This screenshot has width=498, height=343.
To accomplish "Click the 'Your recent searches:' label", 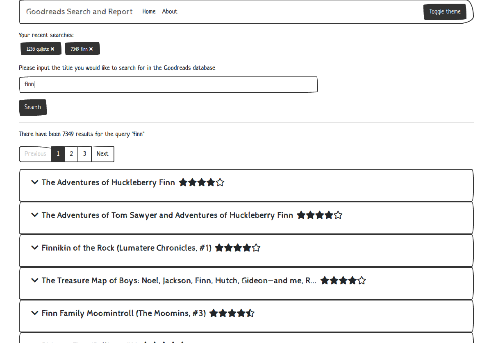I will point(46,35).
